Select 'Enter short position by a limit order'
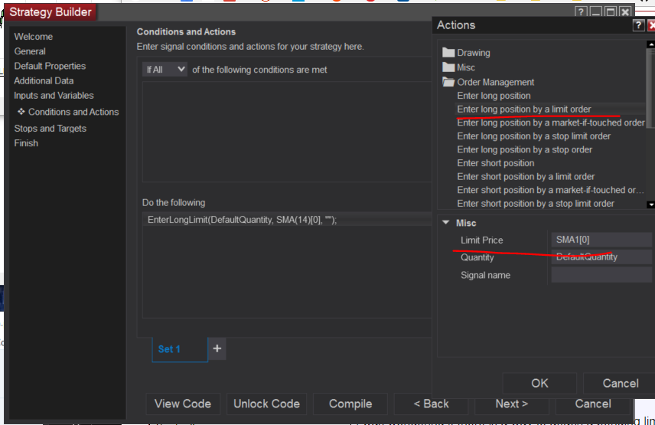The width and height of the screenshot is (655, 425). (x=526, y=176)
